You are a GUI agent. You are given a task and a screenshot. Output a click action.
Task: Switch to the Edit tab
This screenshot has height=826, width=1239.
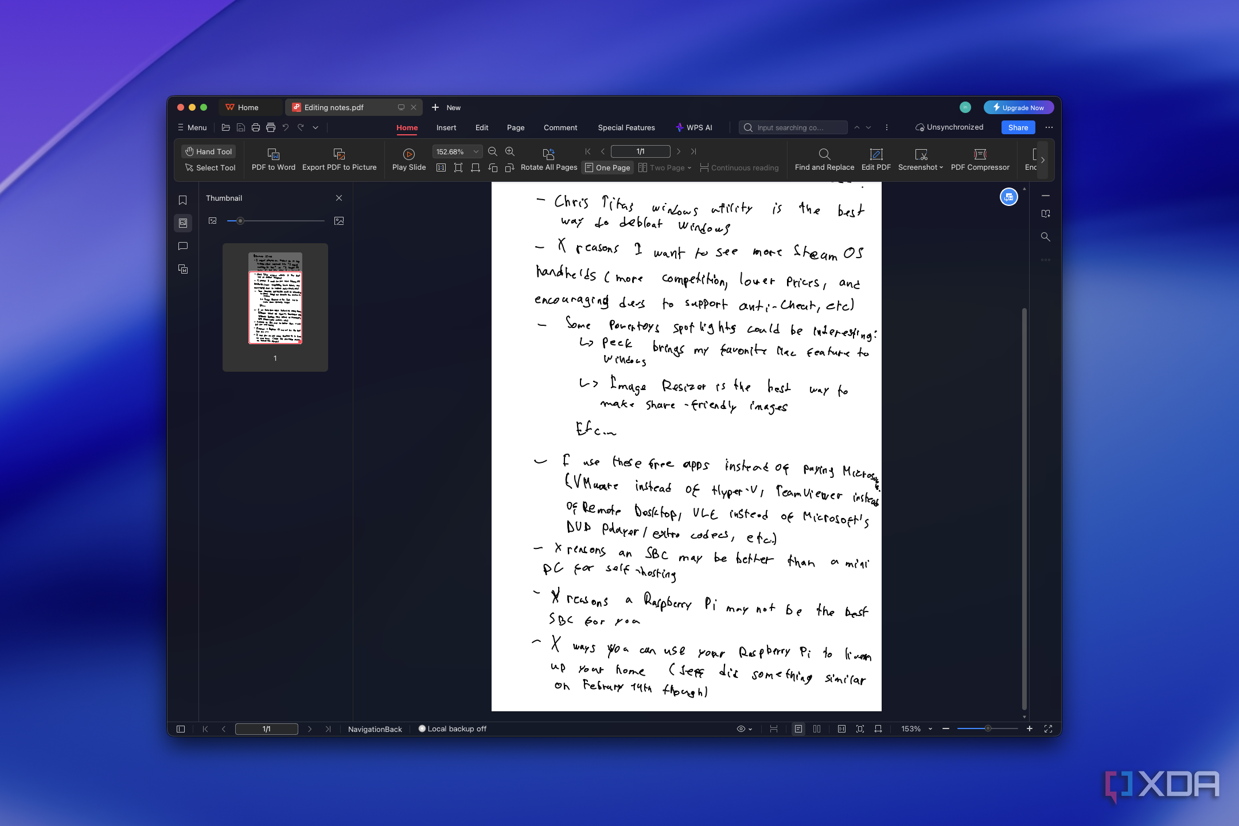pyautogui.click(x=481, y=127)
